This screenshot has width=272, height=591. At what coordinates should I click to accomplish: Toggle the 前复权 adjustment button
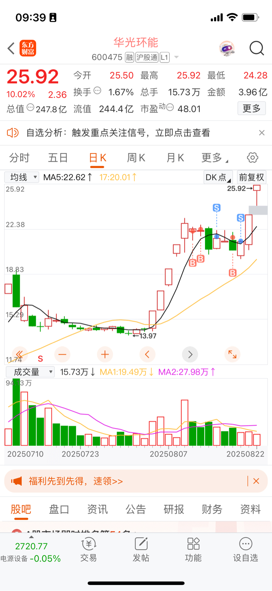tap(251, 177)
